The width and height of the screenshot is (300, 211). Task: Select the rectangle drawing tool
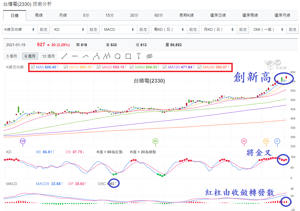coord(128,56)
